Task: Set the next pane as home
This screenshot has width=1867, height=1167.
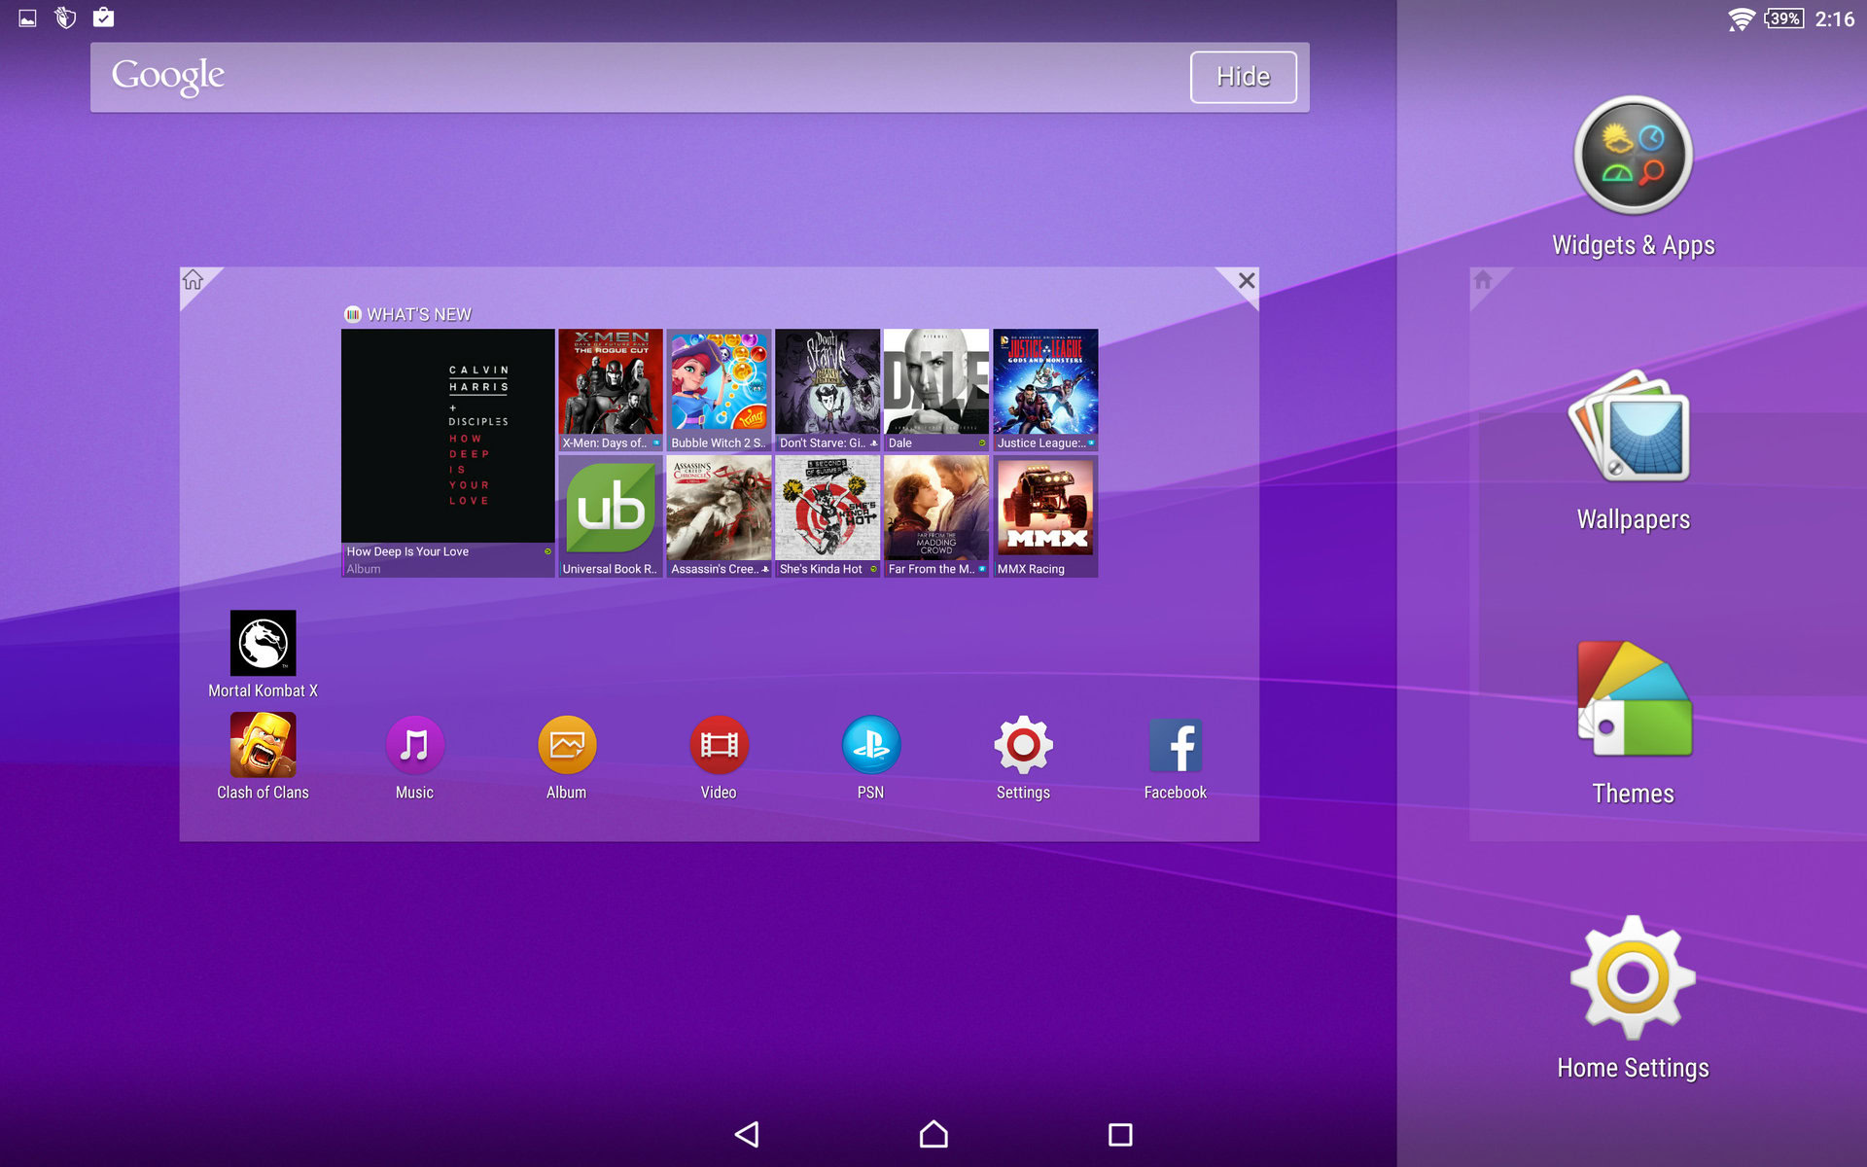Action: pos(1483,281)
